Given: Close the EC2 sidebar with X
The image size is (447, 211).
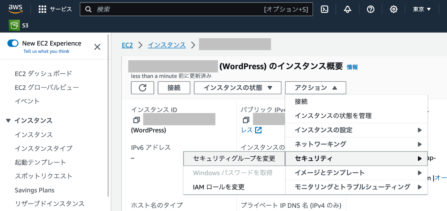Looking at the screenshot, I should coord(97,47).
